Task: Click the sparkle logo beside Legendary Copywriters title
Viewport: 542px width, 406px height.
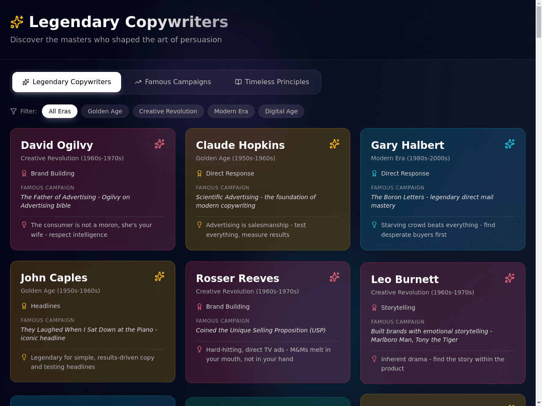Action: (x=17, y=22)
